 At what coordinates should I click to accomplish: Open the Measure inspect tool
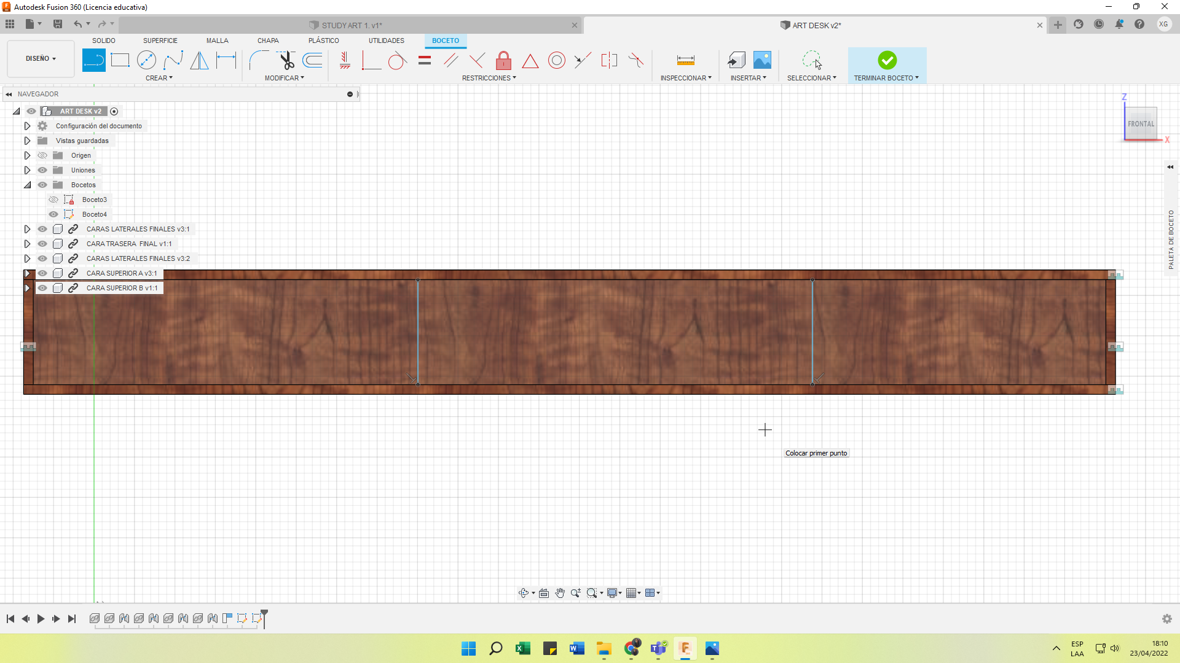coord(685,60)
